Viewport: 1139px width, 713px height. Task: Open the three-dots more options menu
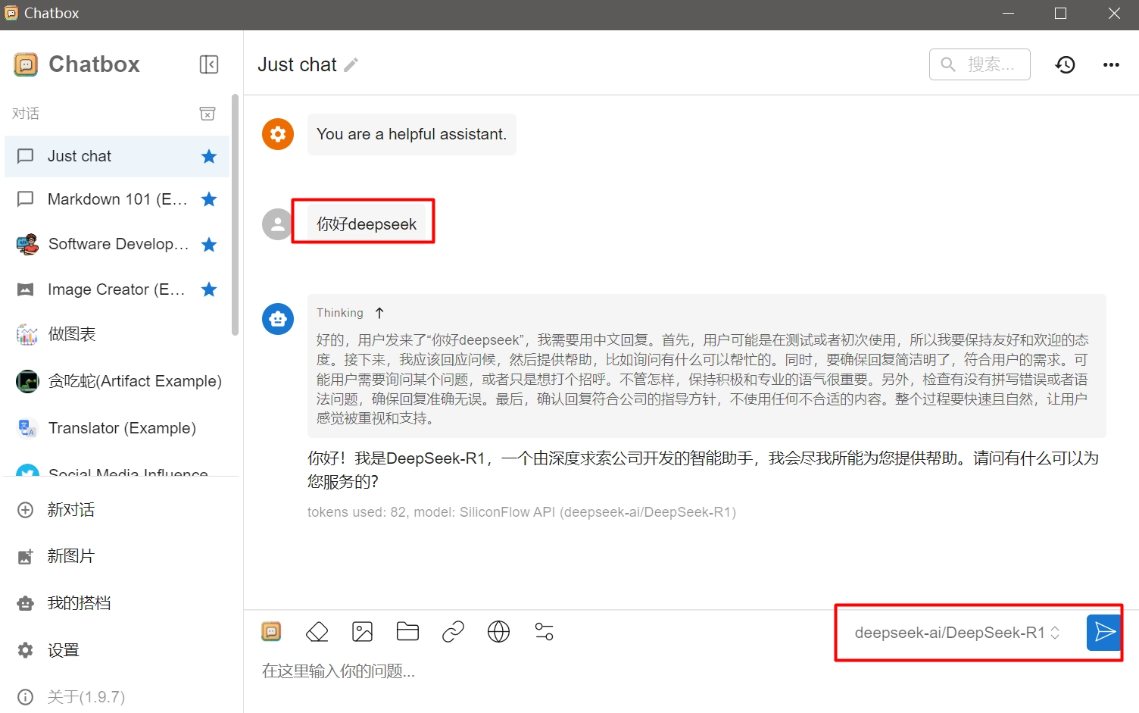[1111, 64]
